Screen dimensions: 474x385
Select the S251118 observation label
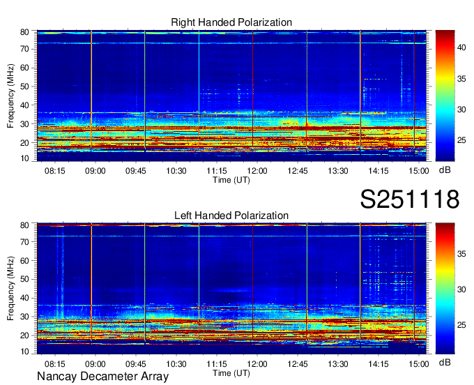tap(409, 199)
